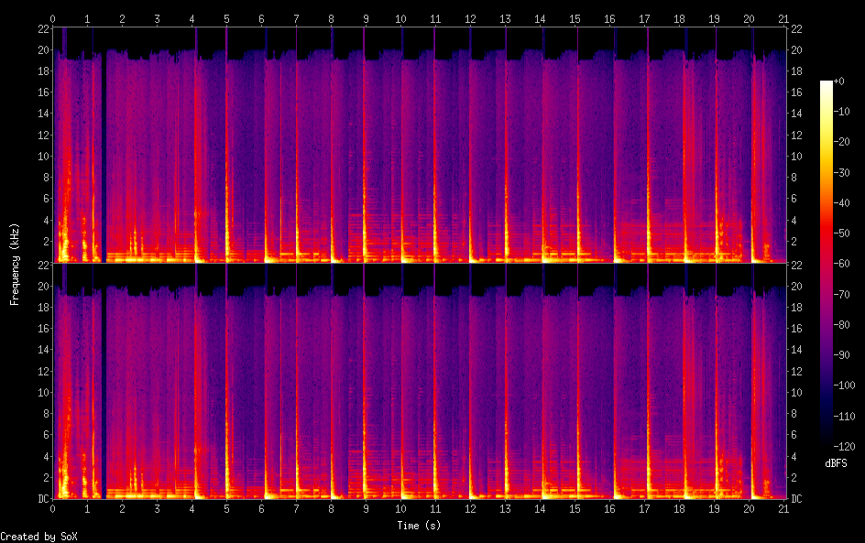Click the "-100" value on the color scale
Viewport: 865px width, 543px height.
point(844,386)
